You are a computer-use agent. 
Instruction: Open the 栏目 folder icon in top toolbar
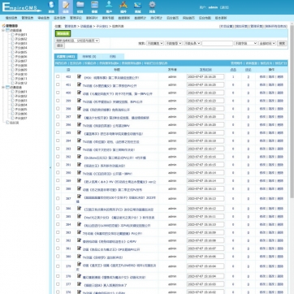coord(80,5)
